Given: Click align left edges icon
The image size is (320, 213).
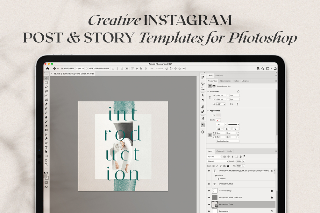Looking at the screenshot, I should tap(113, 68).
